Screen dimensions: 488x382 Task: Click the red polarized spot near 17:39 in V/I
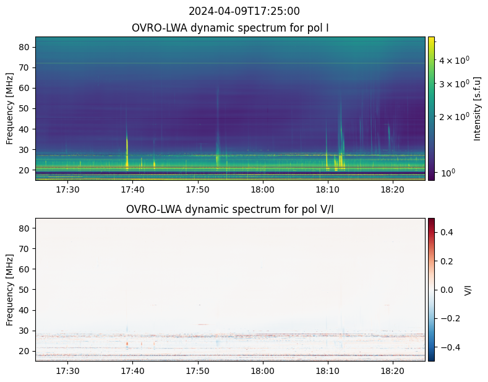(127, 344)
